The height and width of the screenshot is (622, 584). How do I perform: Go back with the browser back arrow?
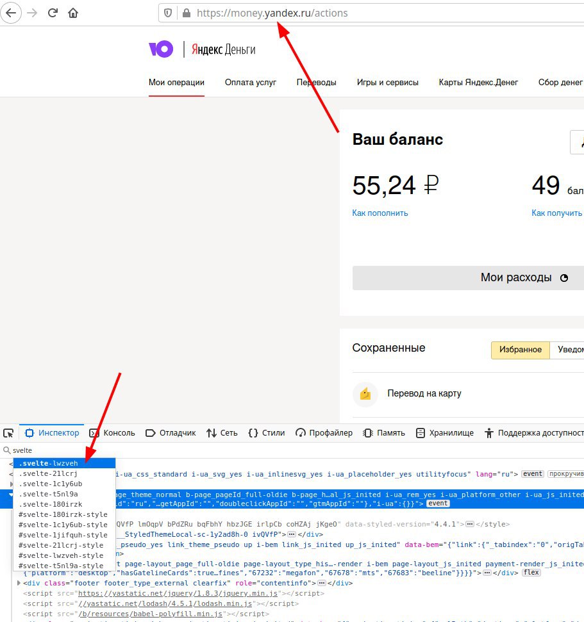click(11, 13)
